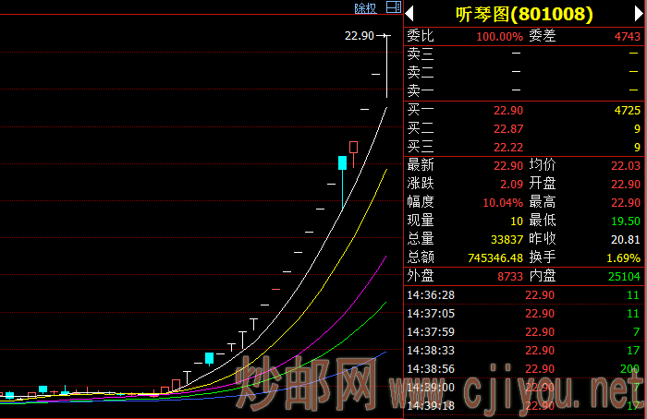Select the 买二 bid price 22.87
The width and height of the screenshot is (647, 419).
[507, 128]
